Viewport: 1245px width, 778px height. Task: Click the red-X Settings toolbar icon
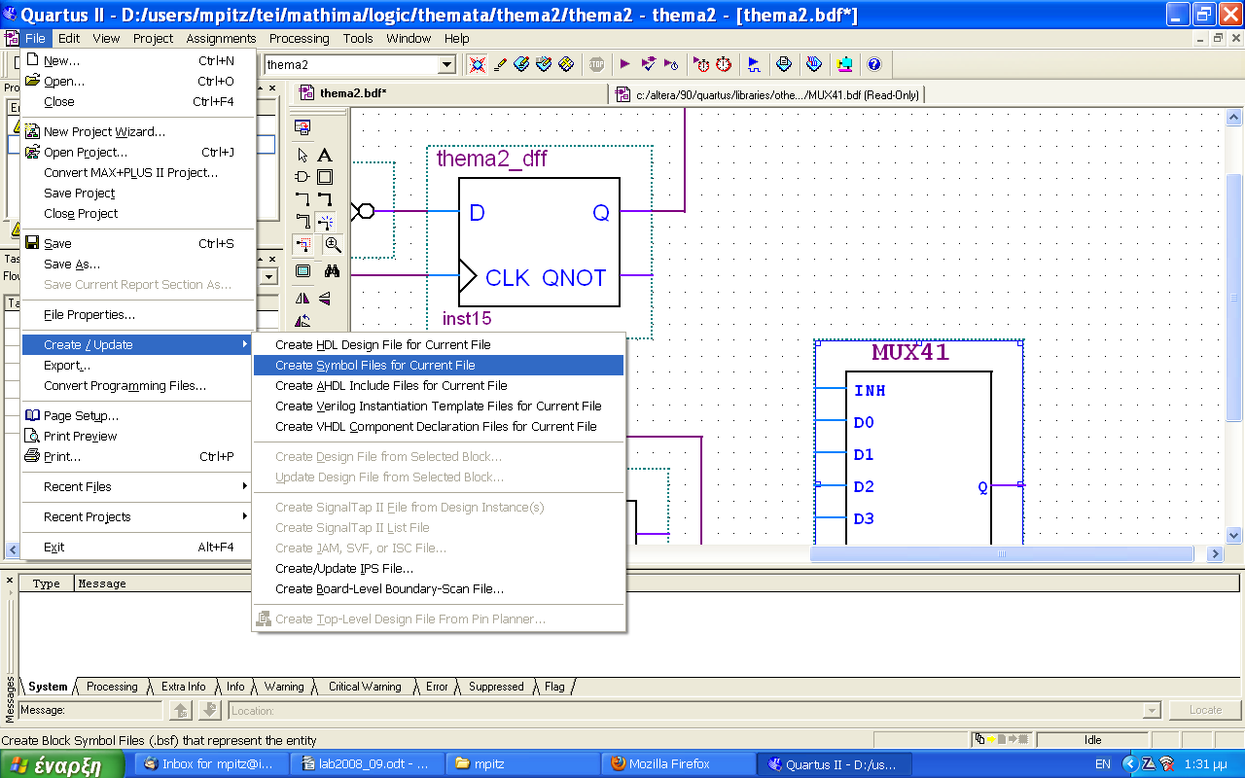tap(477, 64)
